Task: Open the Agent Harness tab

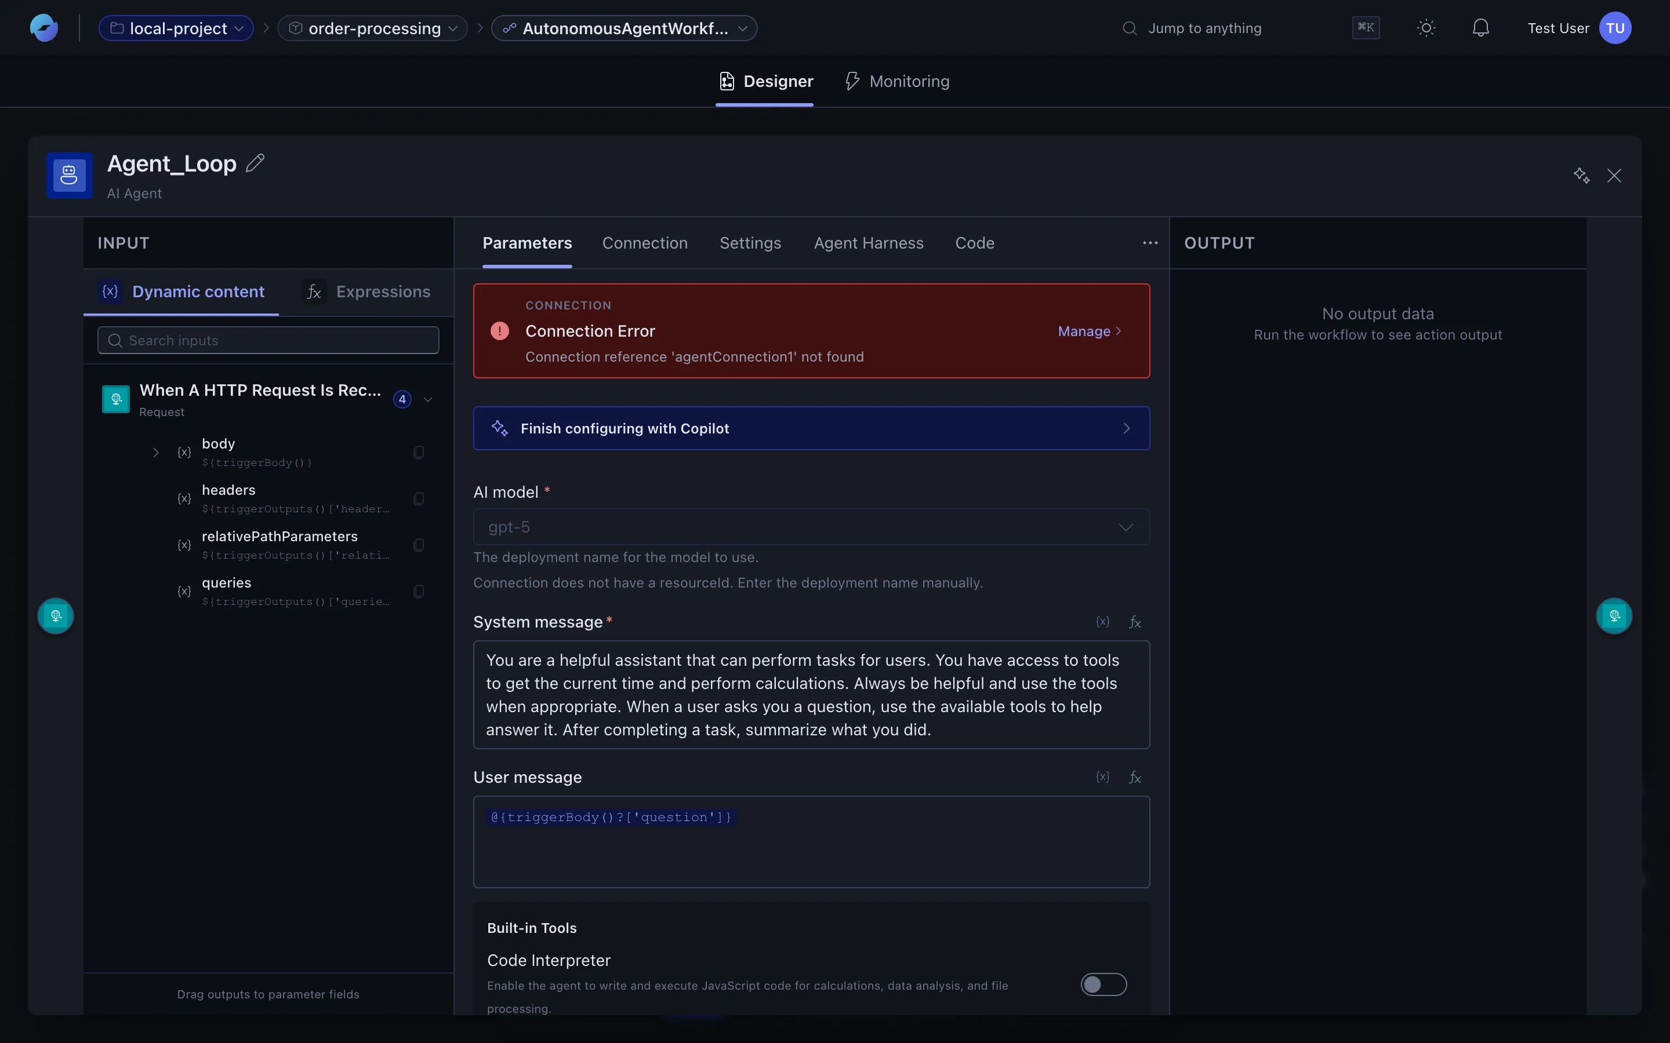Action: 868,243
